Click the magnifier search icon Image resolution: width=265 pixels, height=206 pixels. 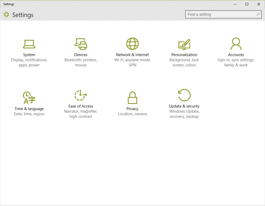tap(258, 14)
